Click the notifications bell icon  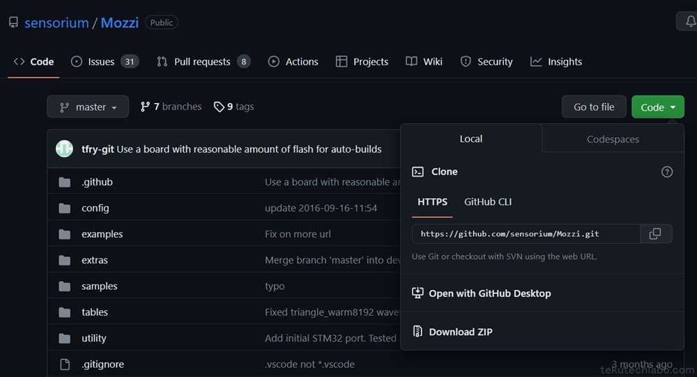click(x=690, y=22)
